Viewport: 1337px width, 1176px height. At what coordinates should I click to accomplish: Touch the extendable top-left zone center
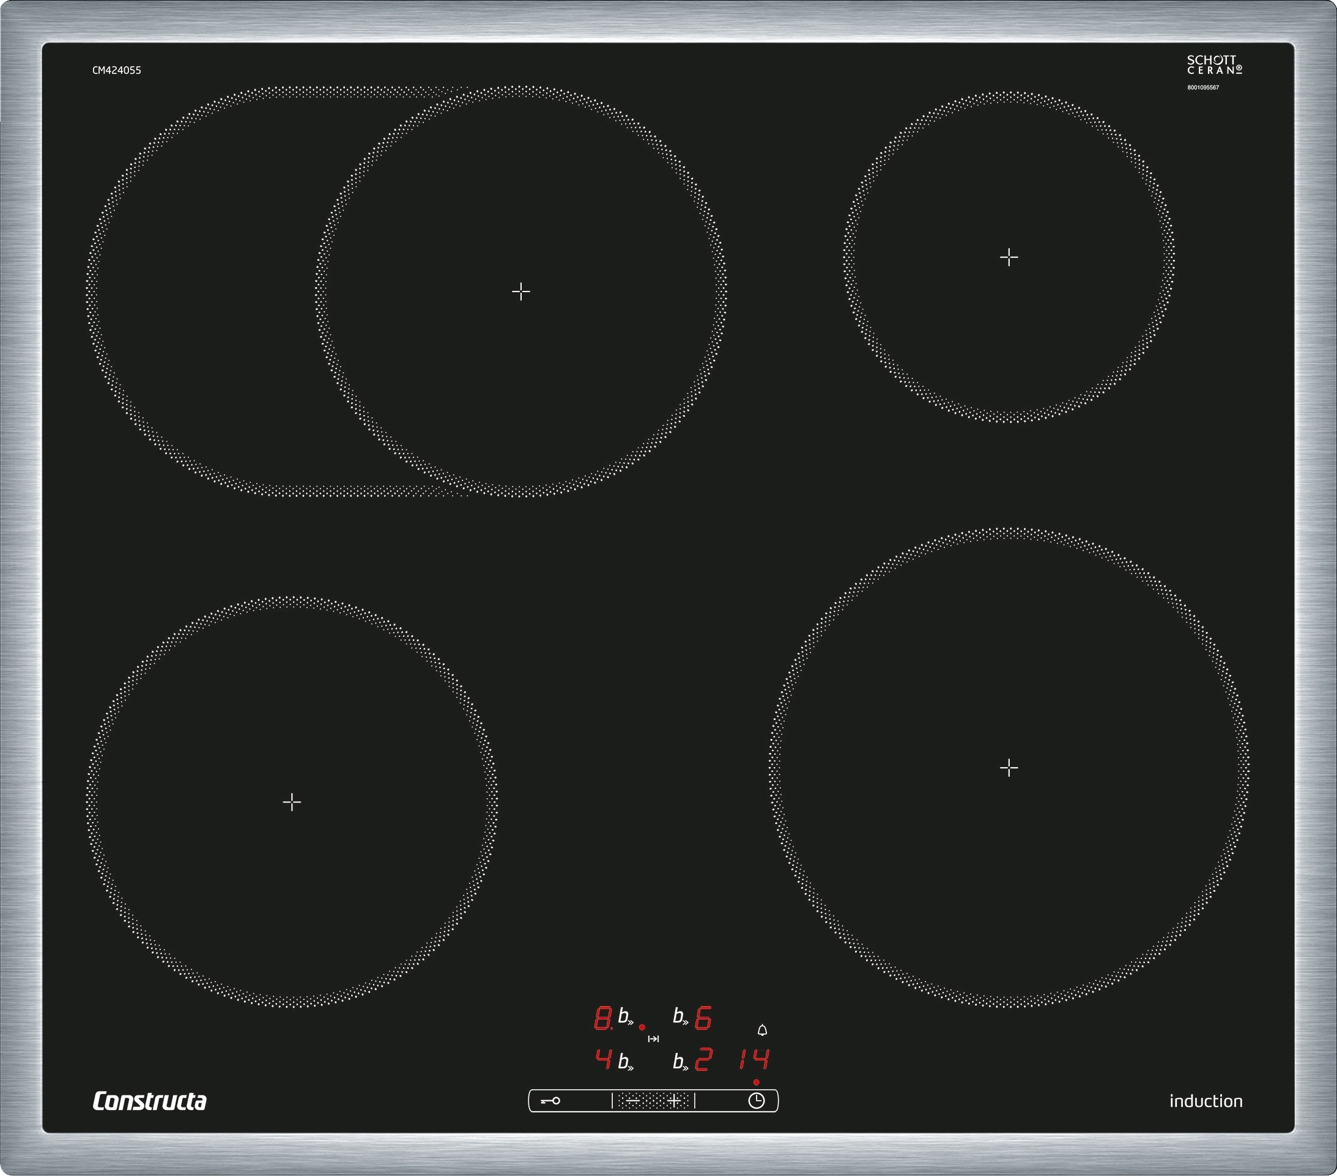tap(520, 291)
